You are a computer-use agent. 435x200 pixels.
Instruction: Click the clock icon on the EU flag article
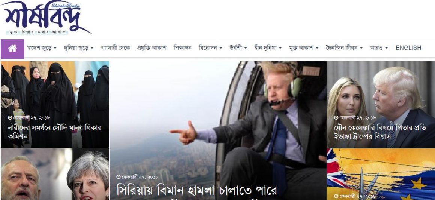point(336,196)
